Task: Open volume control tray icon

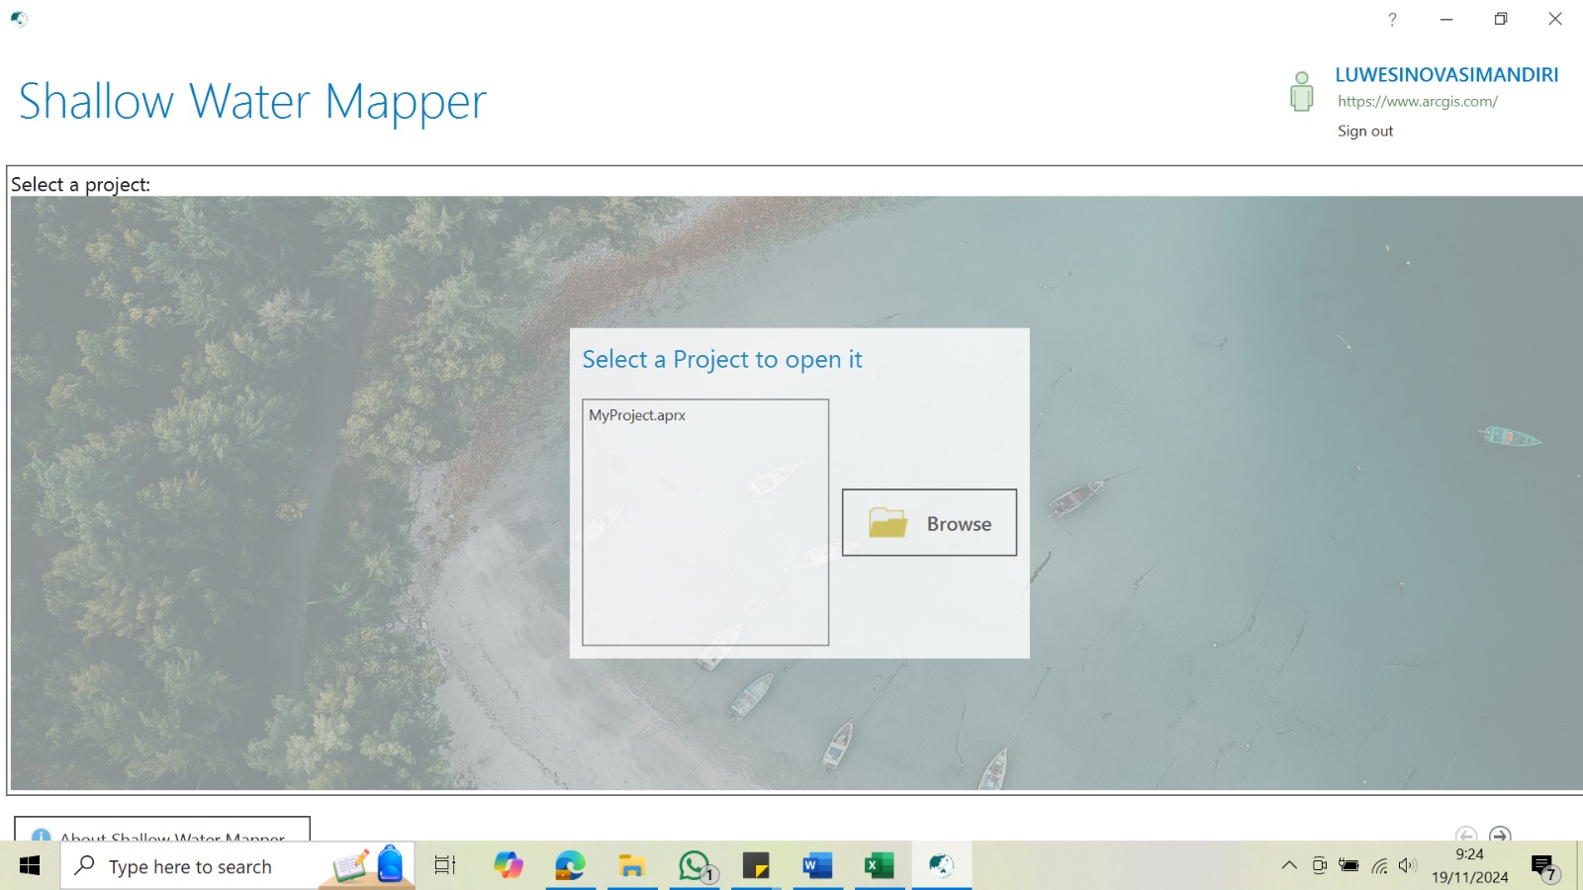Action: tap(1408, 866)
